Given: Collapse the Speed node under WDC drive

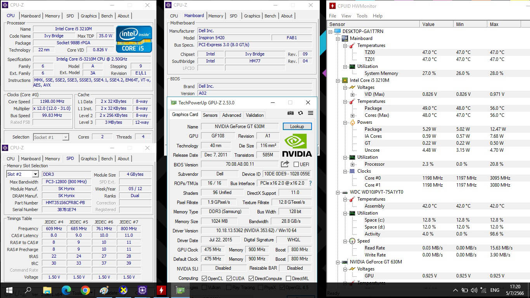Looking at the screenshot, I should coord(345,241).
